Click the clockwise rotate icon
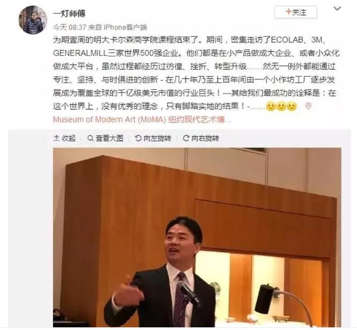 click(186, 138)
